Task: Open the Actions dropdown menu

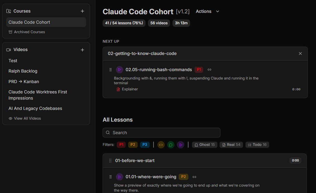Action: (207, 11)
